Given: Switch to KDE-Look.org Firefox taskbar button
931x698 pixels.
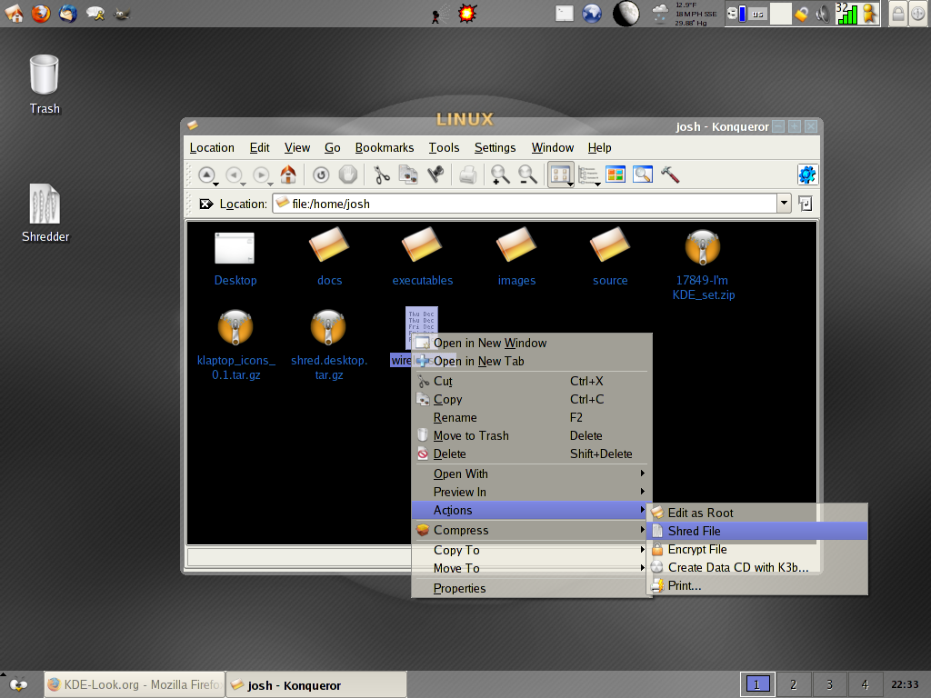Looking at the screenshot, I should tap(135, 684).
